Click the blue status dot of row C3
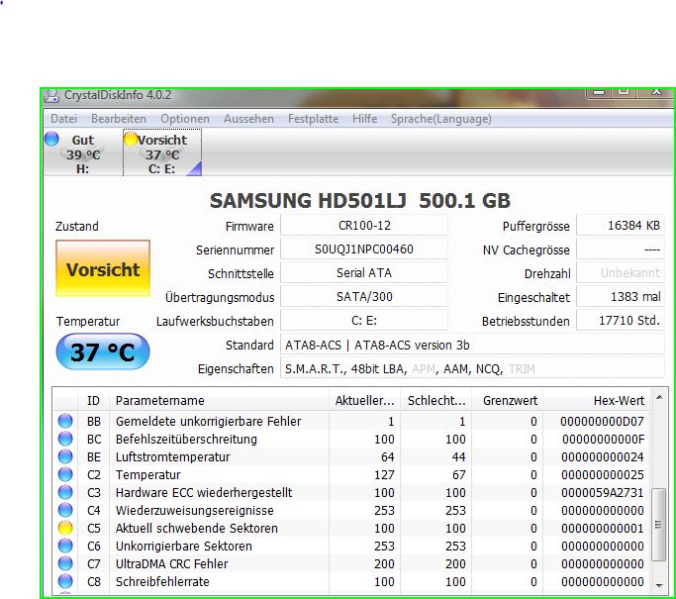 coord(65,492)
